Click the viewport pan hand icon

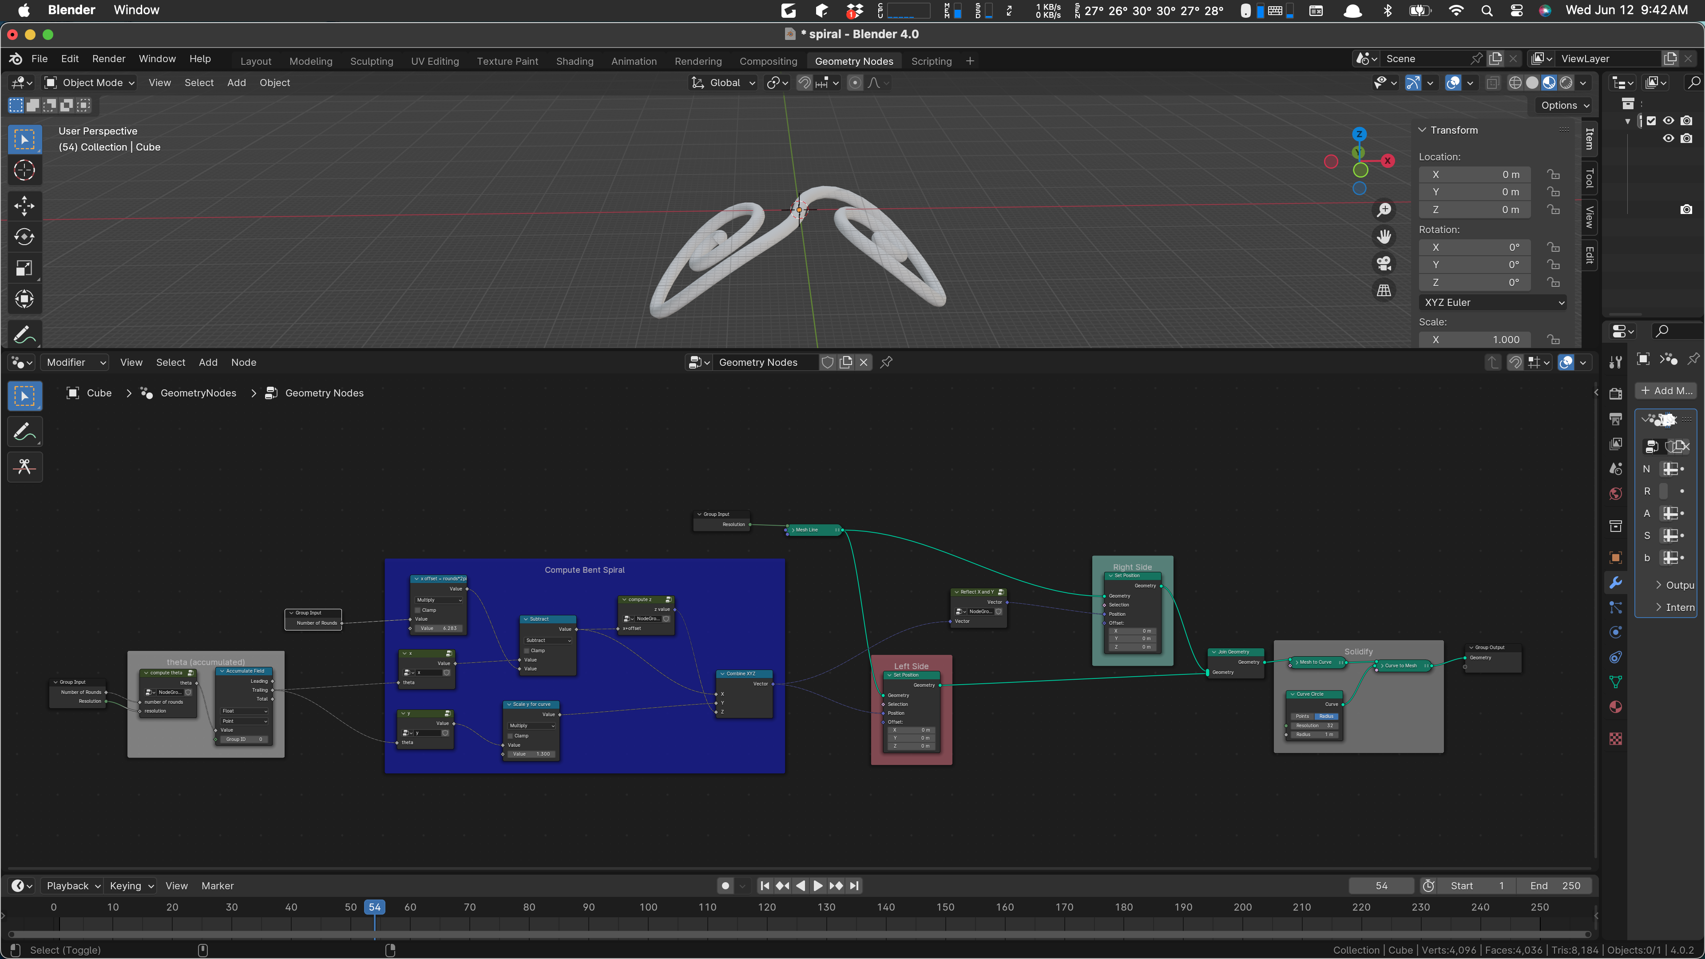coord(1384,236)
